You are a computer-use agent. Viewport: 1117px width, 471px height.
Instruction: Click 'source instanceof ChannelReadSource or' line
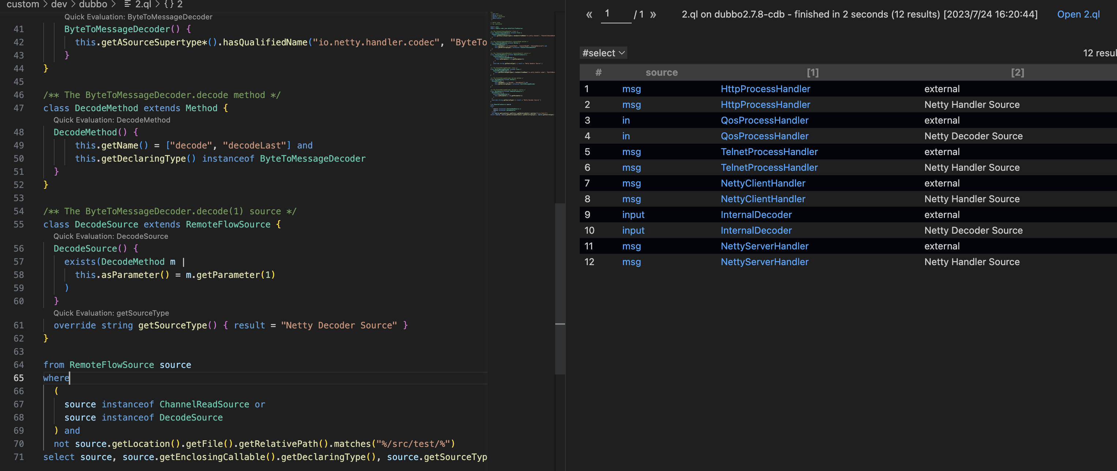pos(164,404)
